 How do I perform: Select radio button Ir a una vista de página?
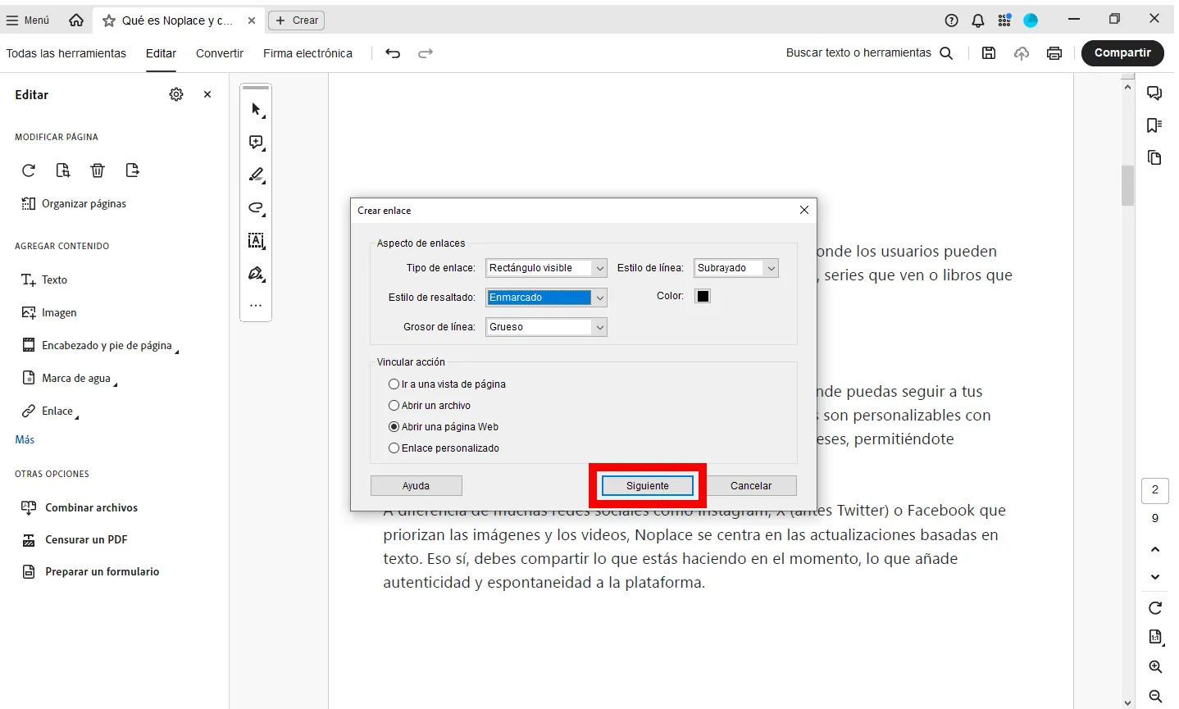tap(394, 384)
